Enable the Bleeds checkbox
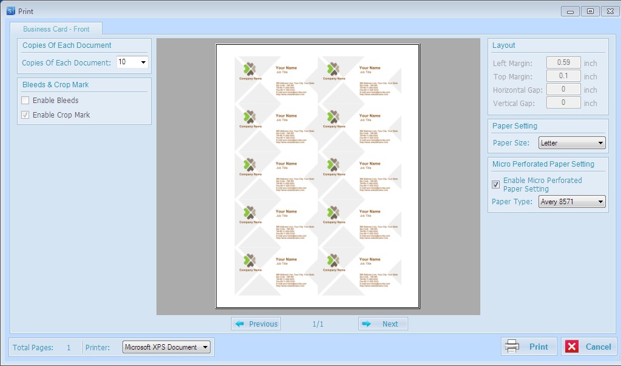This screenshot has height=366, width=621. (x=25, y=101)
